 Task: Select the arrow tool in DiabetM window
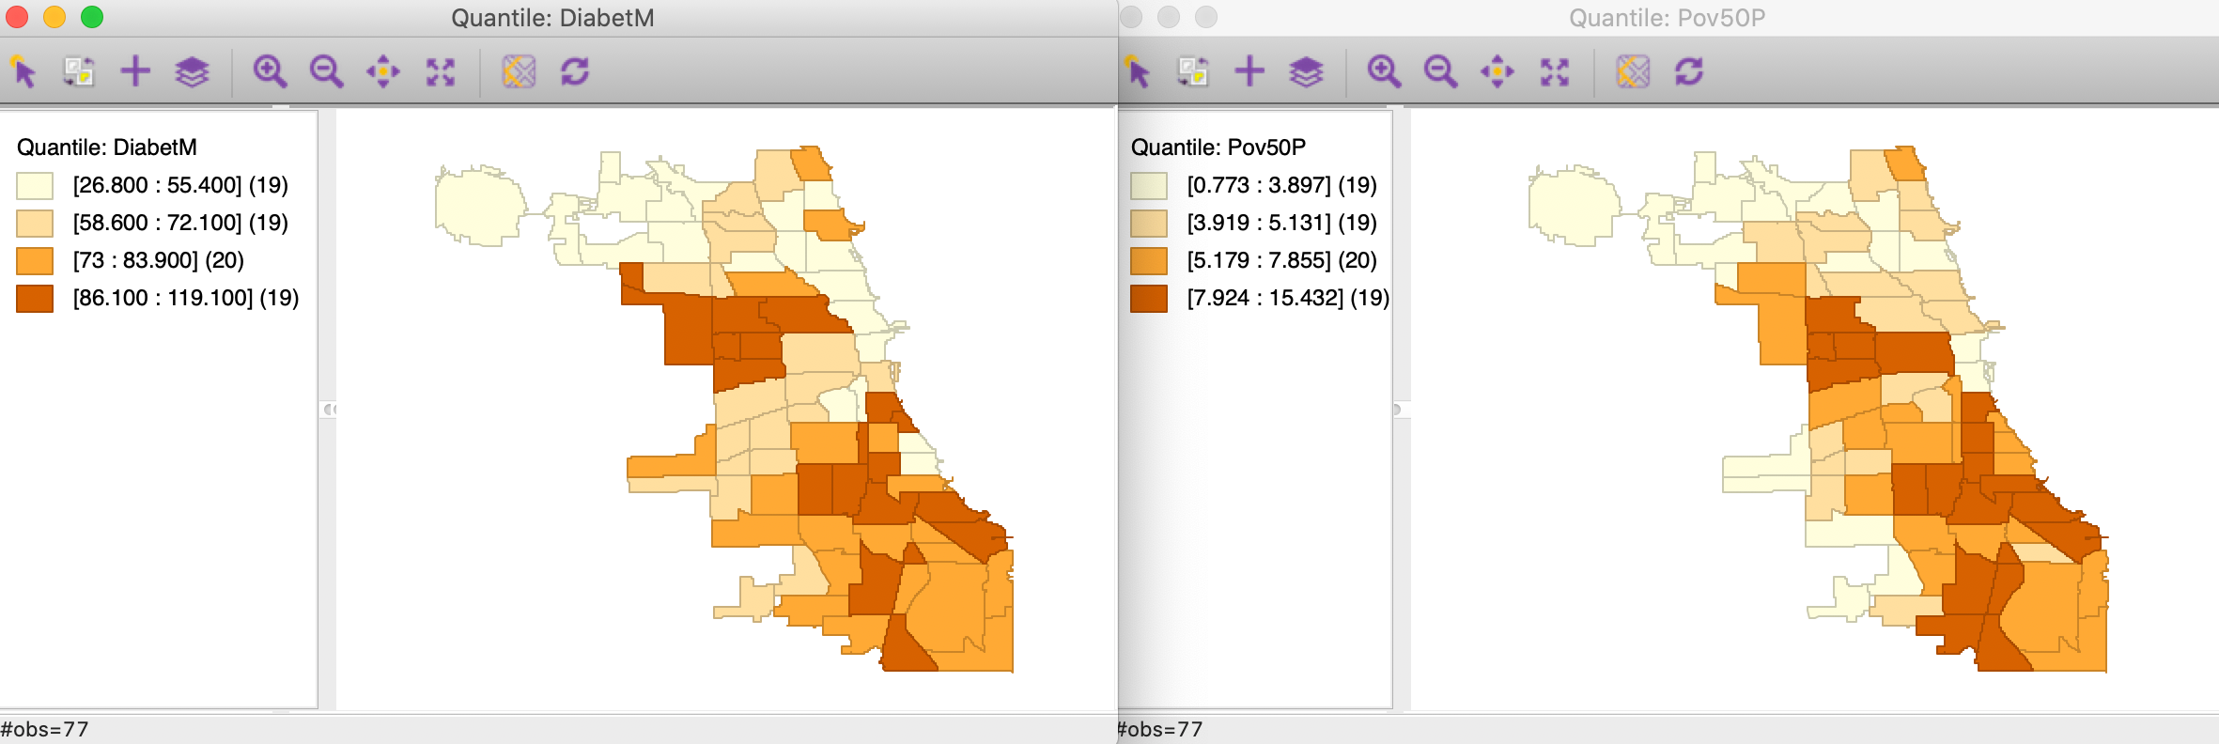pos(23,71)
